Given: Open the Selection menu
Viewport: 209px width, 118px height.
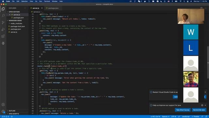Looking at the screenshot, I should (x=24, y=1).
